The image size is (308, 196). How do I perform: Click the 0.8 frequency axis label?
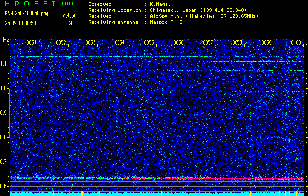3,137
